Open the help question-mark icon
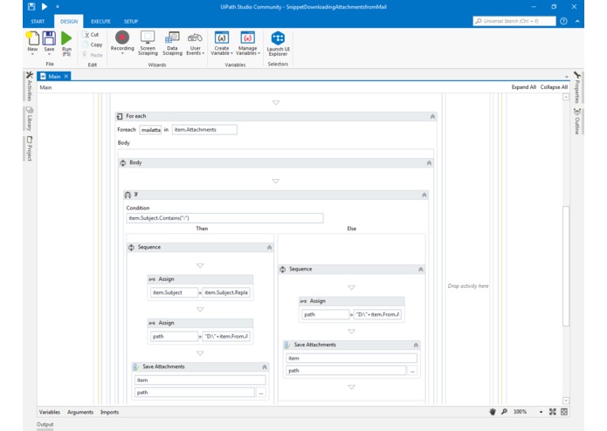This screenshot has width=607, height=431. tap(563, 21)
